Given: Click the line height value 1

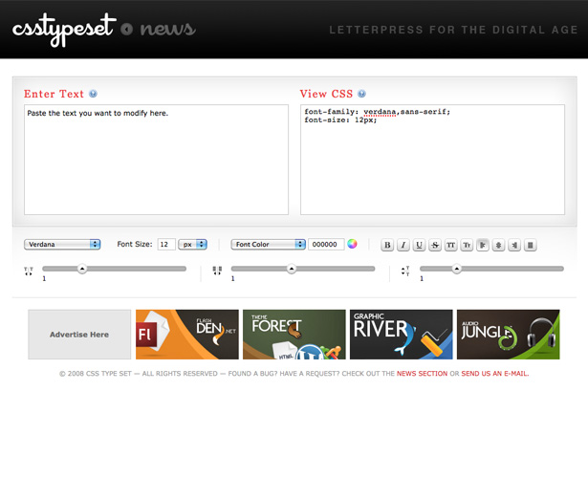Looking at the screenshot, I should pos(422,278).
